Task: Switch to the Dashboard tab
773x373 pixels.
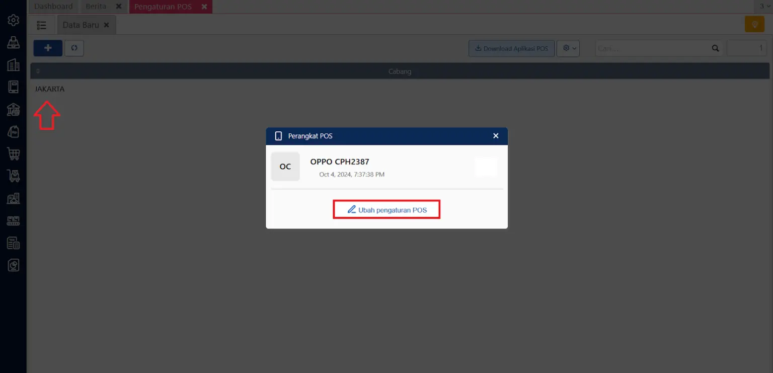Action: tap(53, 7)
